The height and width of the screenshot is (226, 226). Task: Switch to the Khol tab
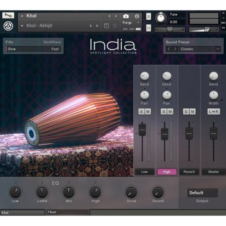pos(23,213)
